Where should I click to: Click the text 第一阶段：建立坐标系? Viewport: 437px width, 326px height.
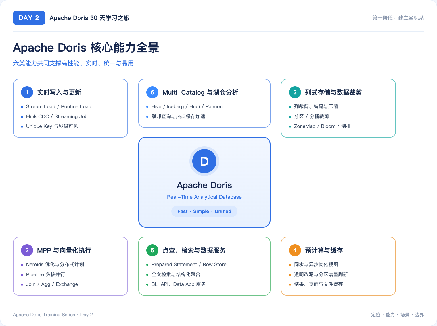pyautogui.click(x=398, y=18)
